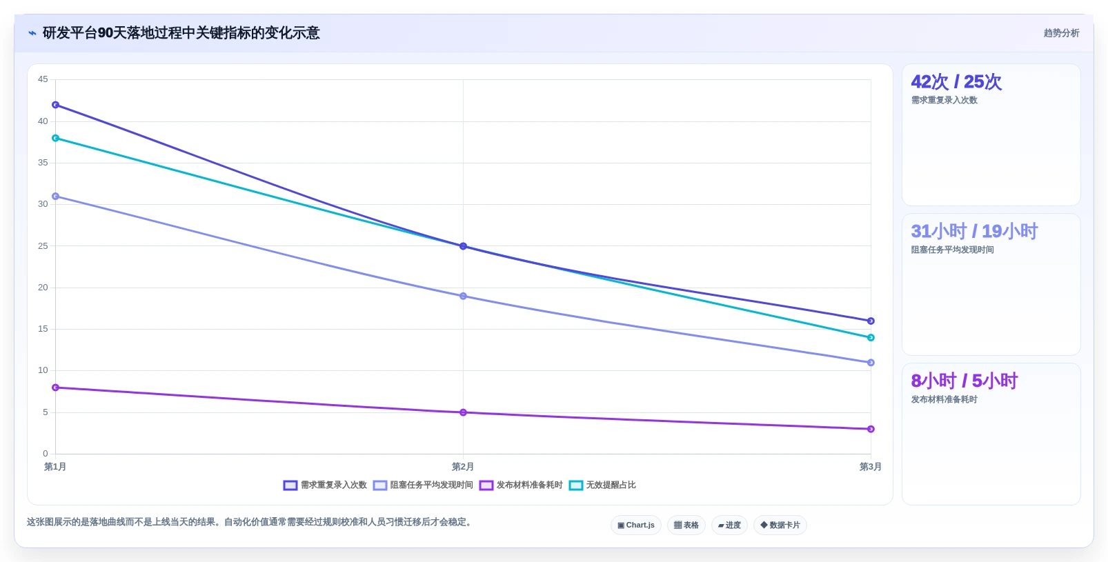Image resolution: width=1108 pixels, height=562 pixels.
Task: Click the 进度 tag chip
Action: pyautogui.click(x=729, y=525)
